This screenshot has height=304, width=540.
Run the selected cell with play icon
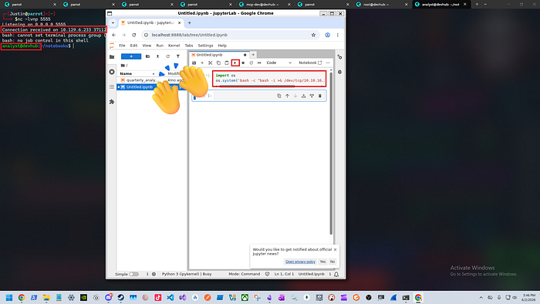[235, 63]
